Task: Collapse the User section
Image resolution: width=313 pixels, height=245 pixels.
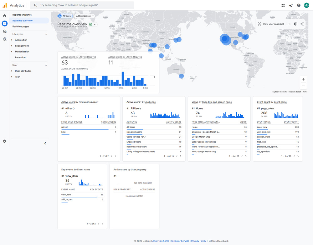Action: coord(46,65)
